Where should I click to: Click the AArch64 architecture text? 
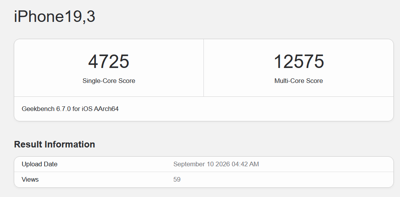106,109
